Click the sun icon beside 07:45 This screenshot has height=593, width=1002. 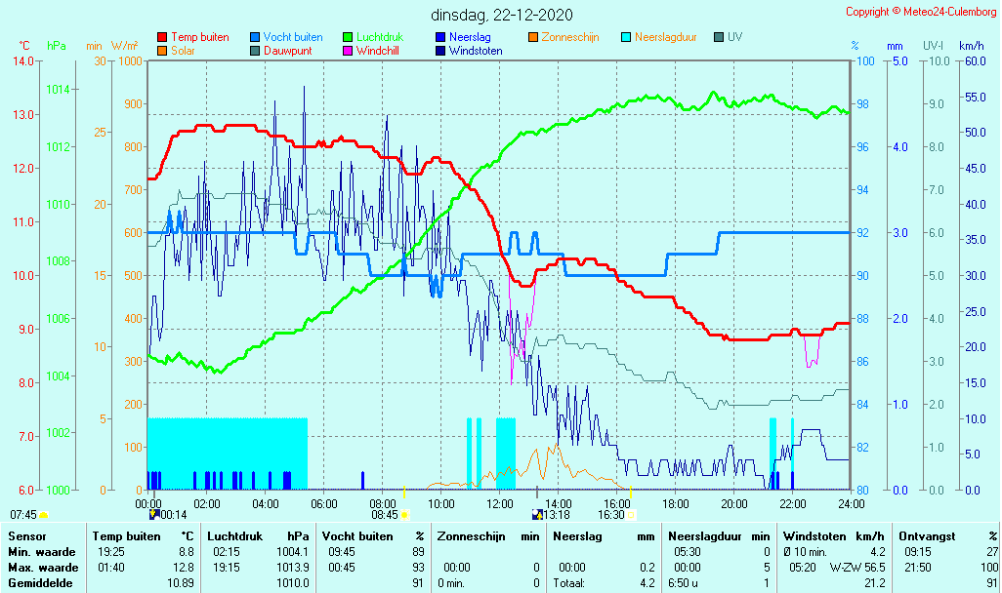click(43, 514)
